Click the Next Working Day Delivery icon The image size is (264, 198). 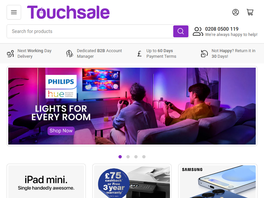click(11, 54)
